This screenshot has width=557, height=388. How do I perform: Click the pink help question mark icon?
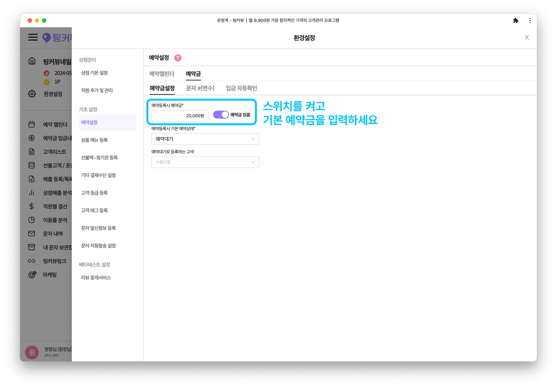pos(178,58)
